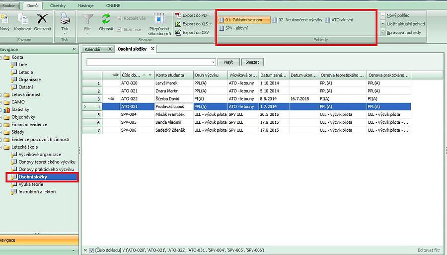The image size is (447, 255).
Task: Open the Číselníky ribbon tab
Action: click(58, 4)
